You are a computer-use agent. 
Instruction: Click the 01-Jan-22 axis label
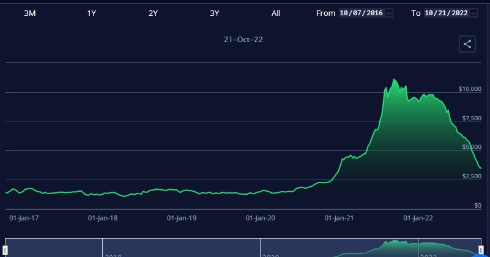pos(418,218)
